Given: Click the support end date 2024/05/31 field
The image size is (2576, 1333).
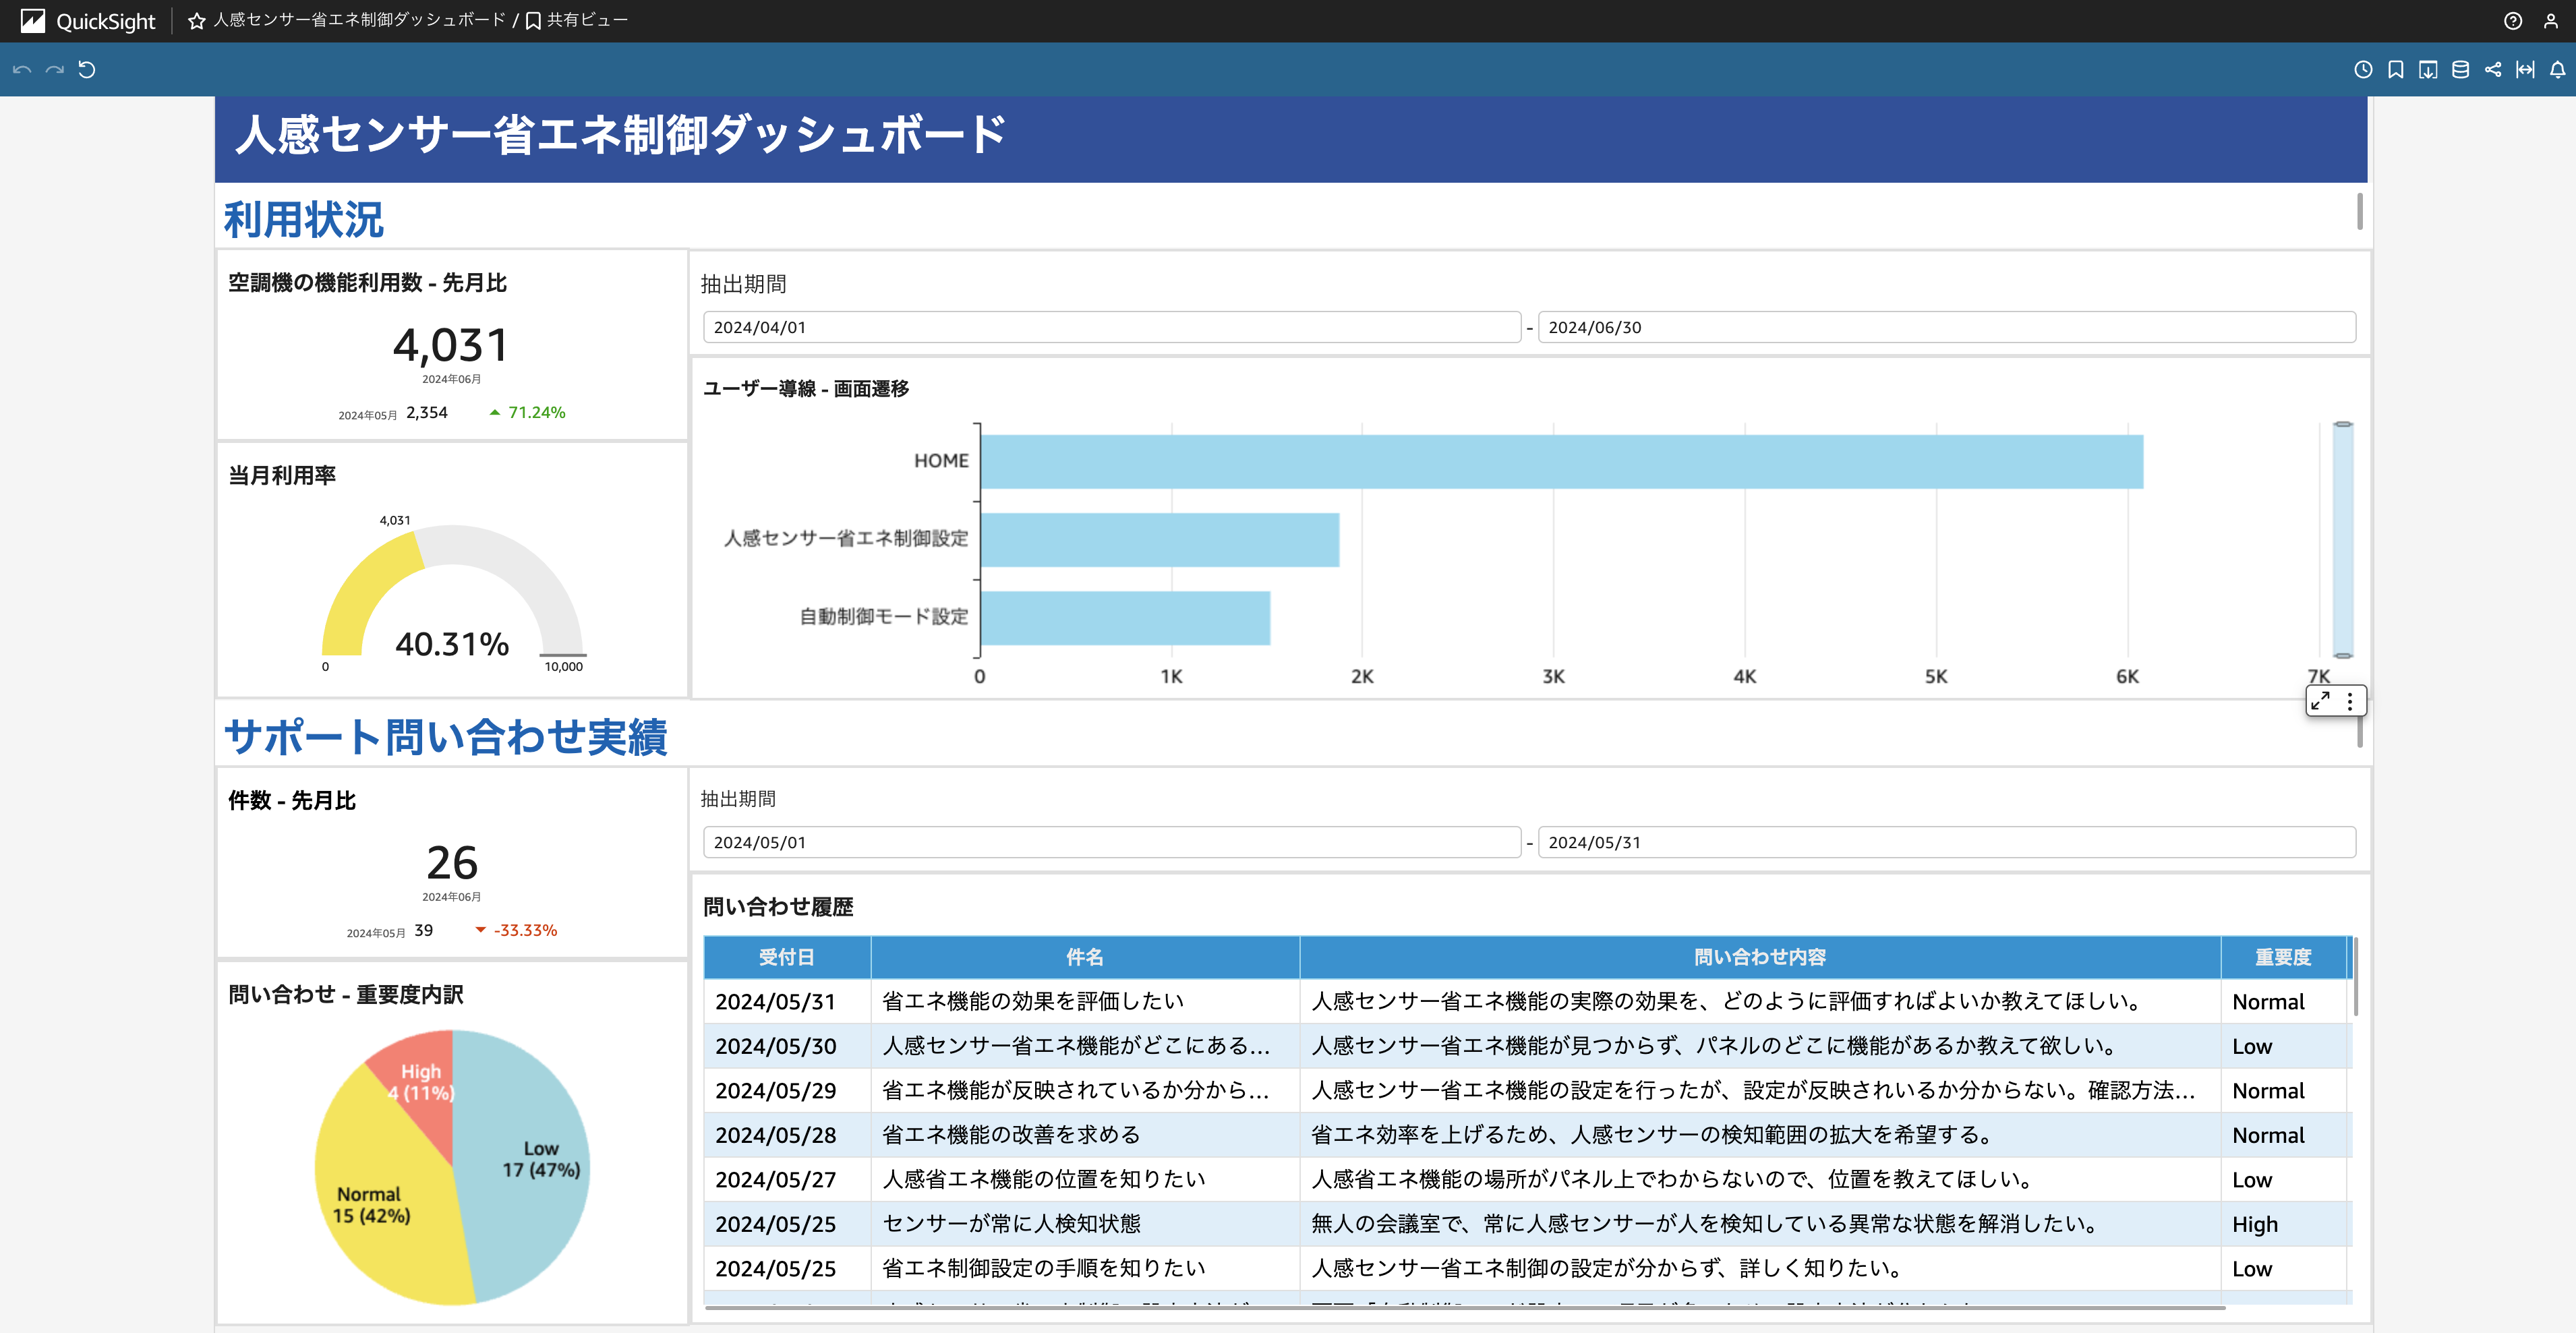Looking at the screenshot, I should [x=1945, y=842].
